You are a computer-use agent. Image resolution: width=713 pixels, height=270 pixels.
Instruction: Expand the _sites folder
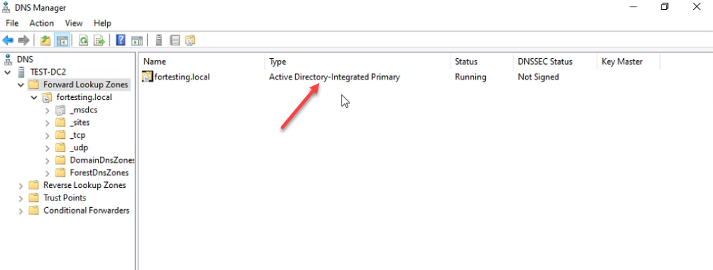48,122
